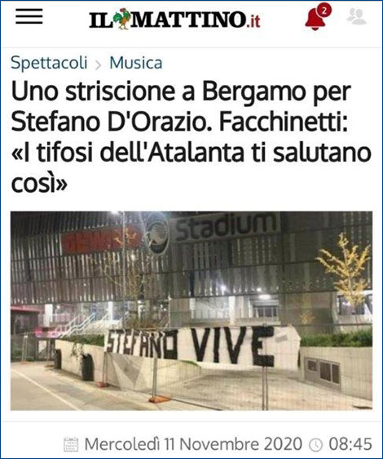Click the Stadium sign in the photo
Viewport: 383px width, 459px height.
point(226,226)
